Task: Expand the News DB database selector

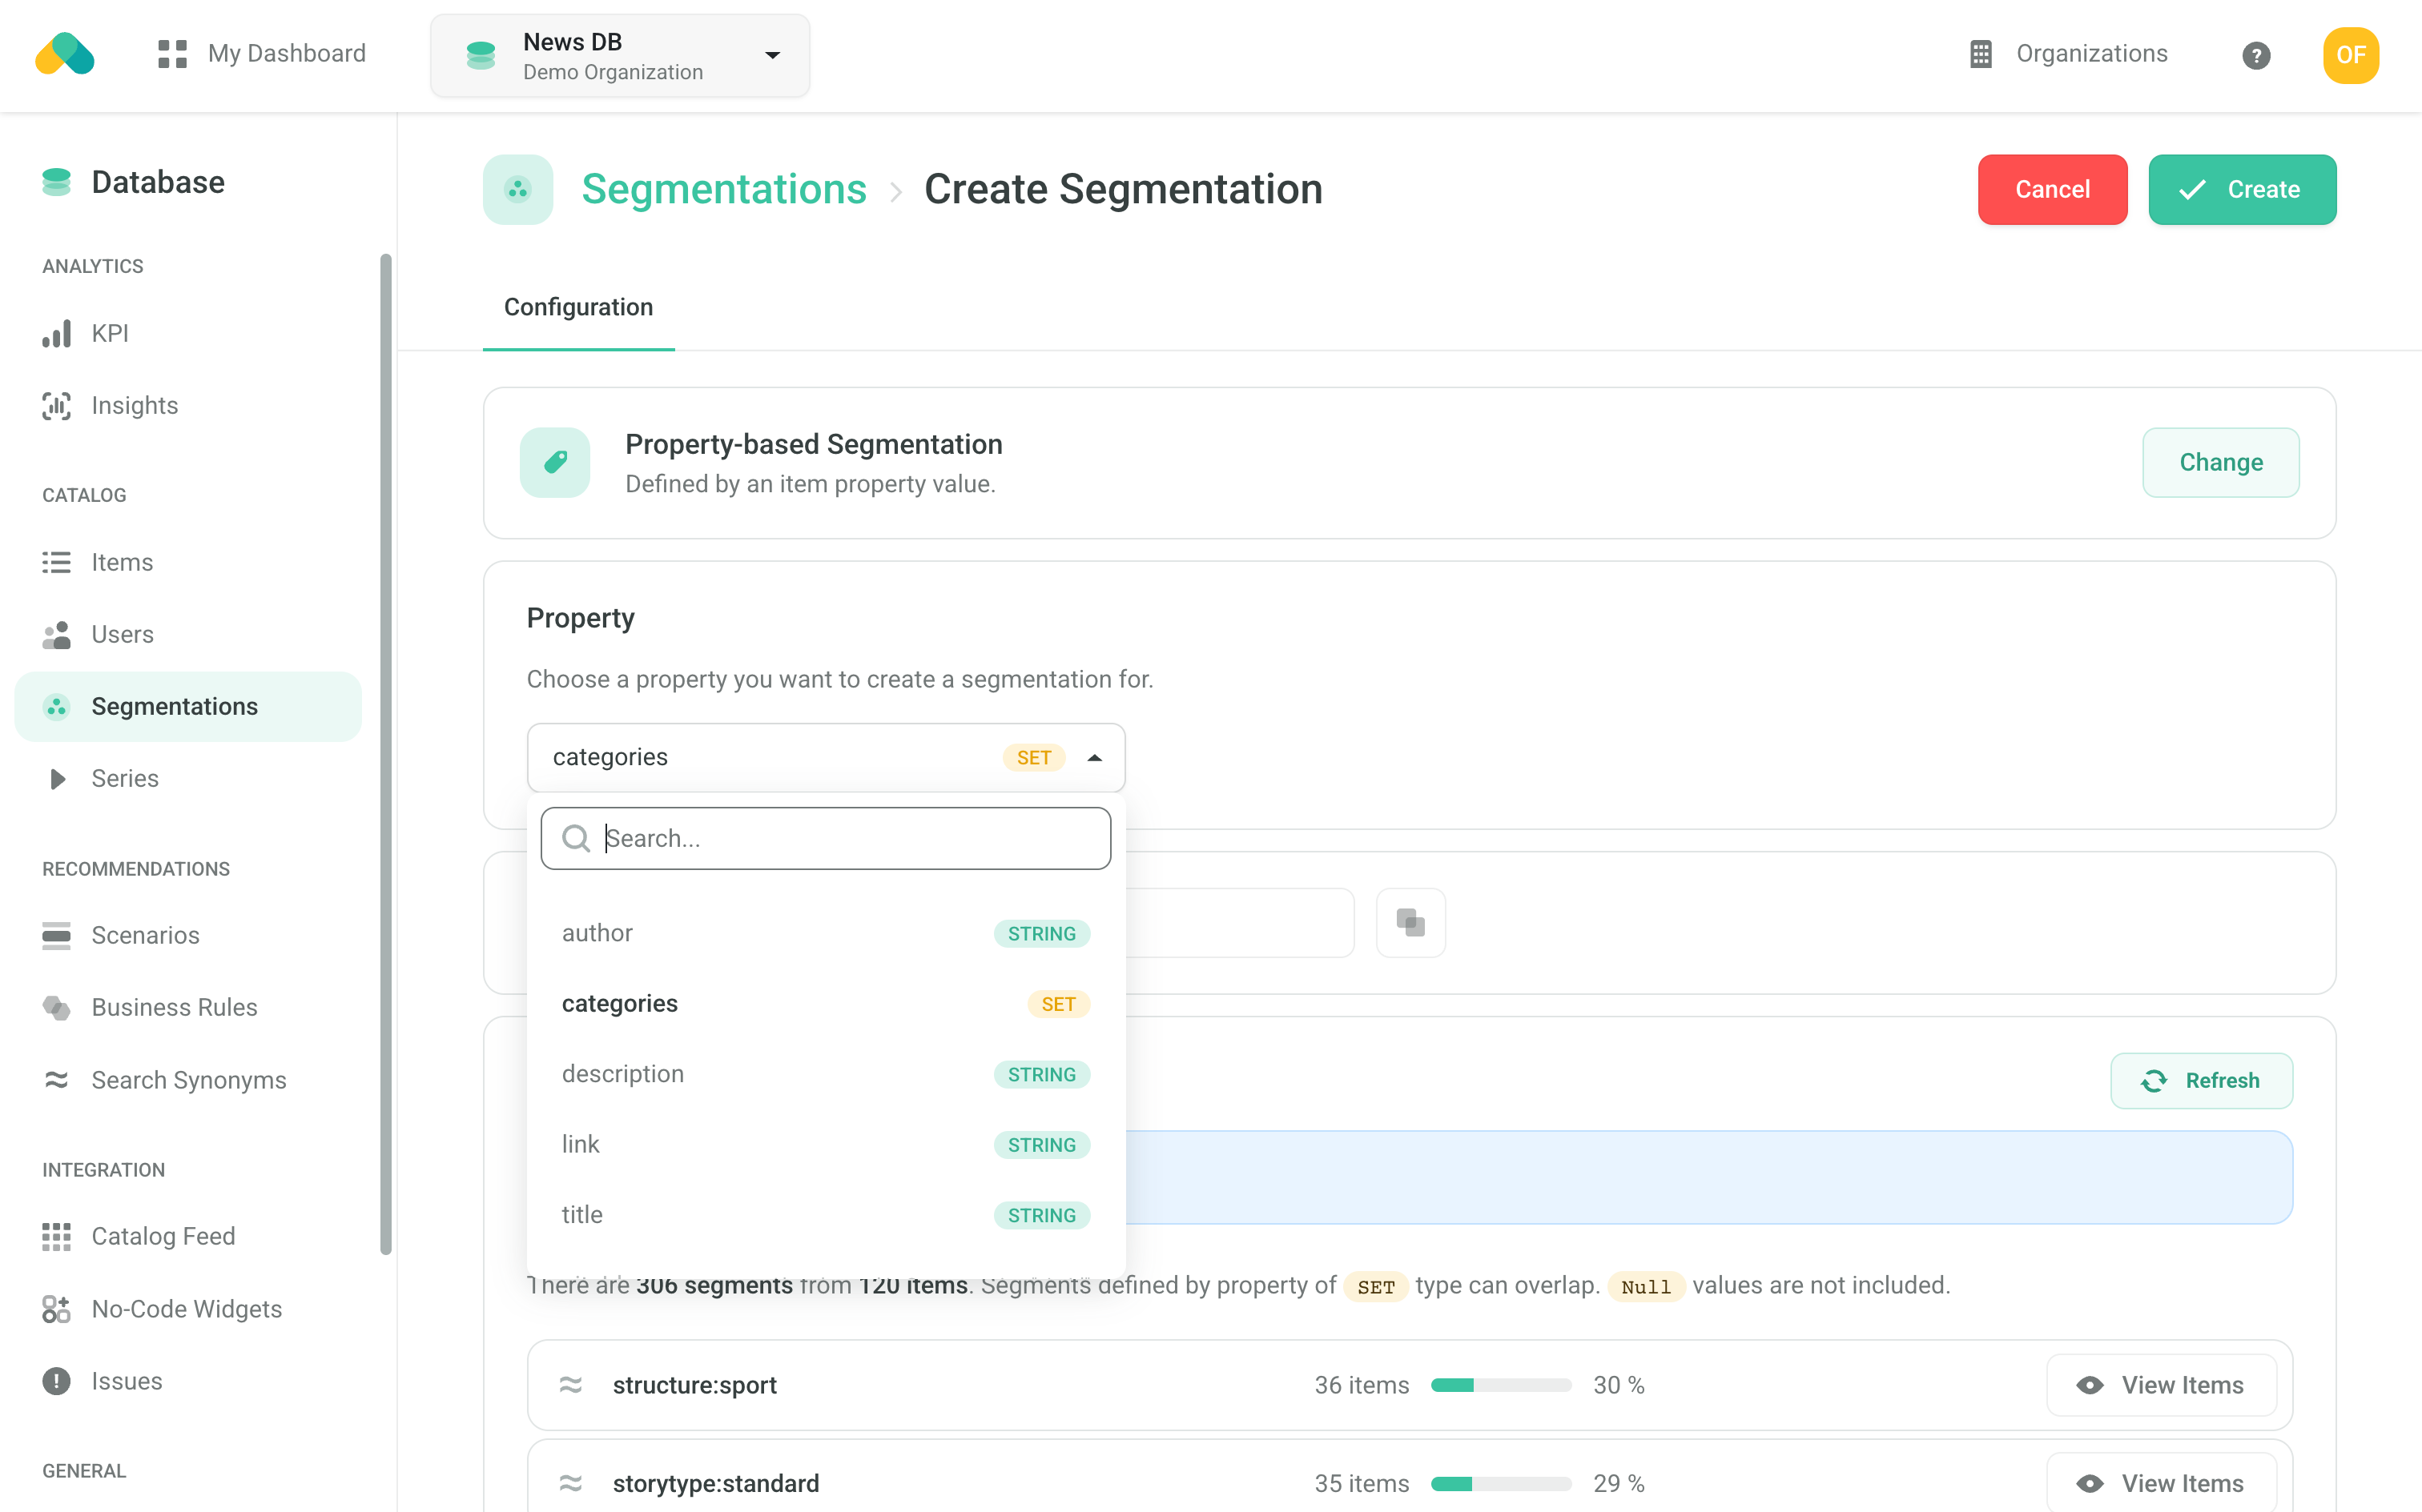Action: pyautogui.click(x=620, y=55)
